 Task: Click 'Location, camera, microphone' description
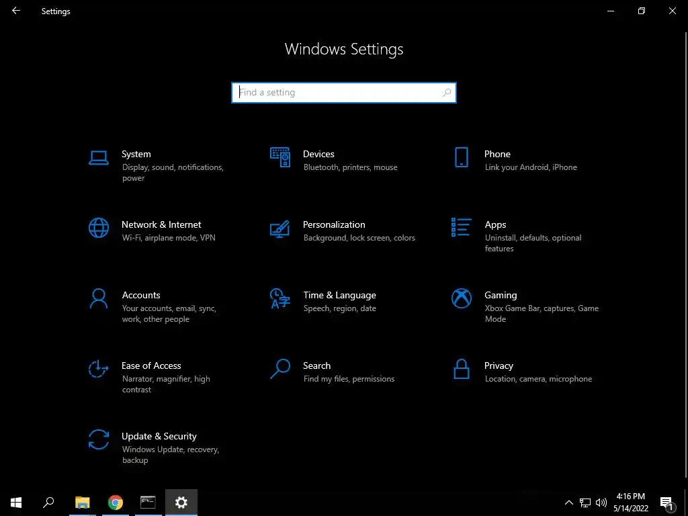coord(538,379)
